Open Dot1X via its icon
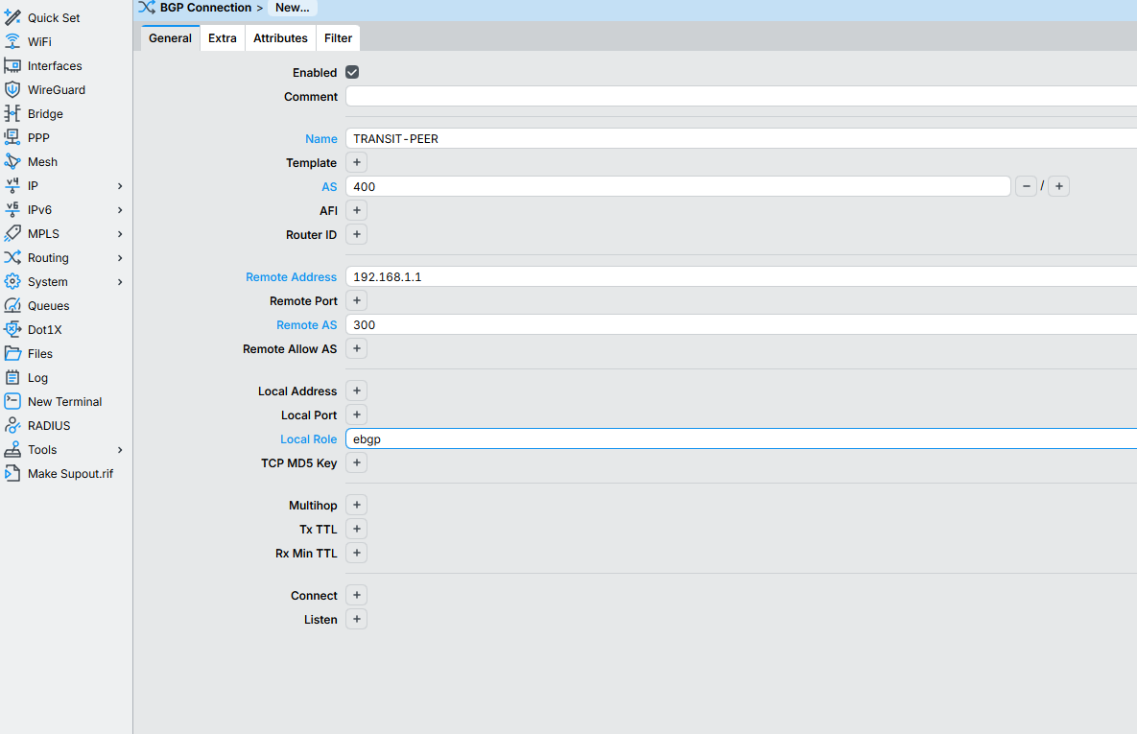The height and width of the screenshot is (734, 1137). click(12, 329)
